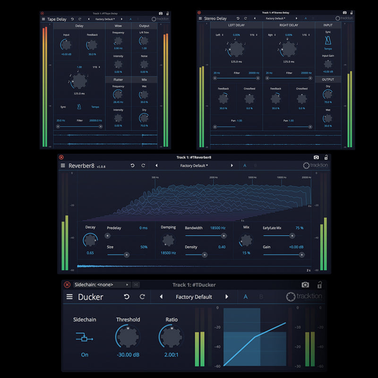
Task: Open Reverber8 Factory Default preset menu
Action: pyautogui.click(x=194, y=166)
